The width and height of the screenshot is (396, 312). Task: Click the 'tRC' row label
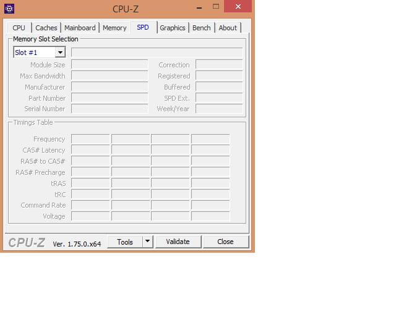(60, 195)
